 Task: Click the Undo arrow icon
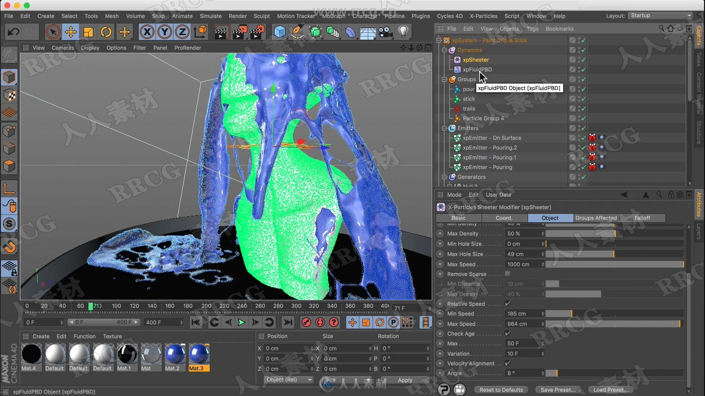(14, 32)
